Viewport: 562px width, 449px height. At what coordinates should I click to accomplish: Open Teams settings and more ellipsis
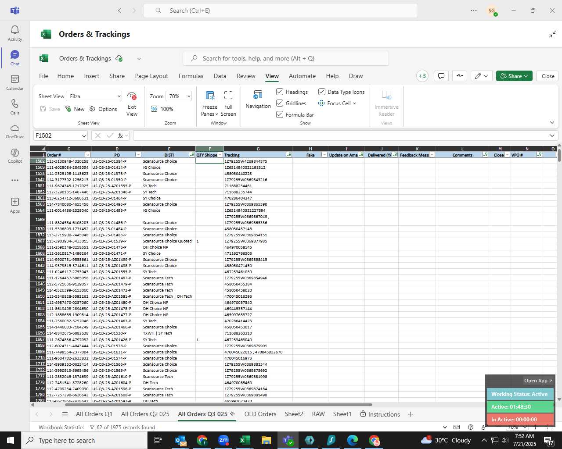pyautogui.click(x=474, y=11)
